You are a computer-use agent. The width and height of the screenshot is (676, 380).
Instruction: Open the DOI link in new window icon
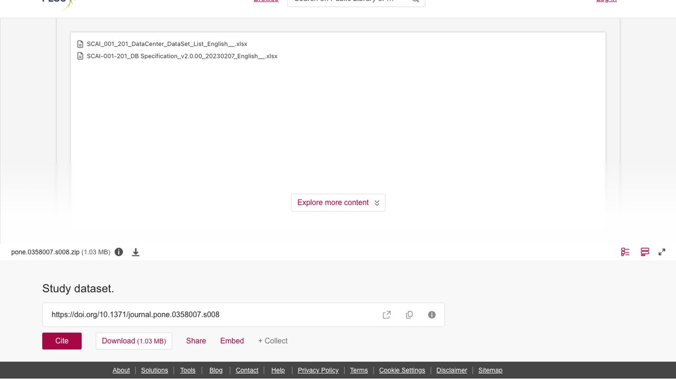click(387, 315)
